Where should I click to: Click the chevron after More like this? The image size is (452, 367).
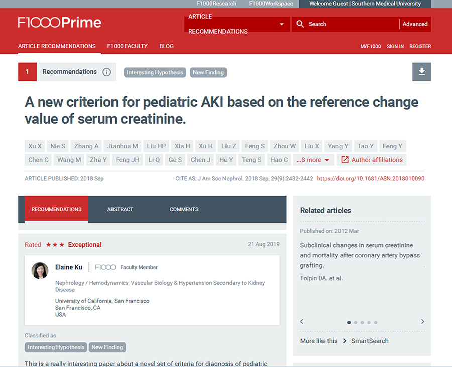pyautogui.click(x=345, y=341)
